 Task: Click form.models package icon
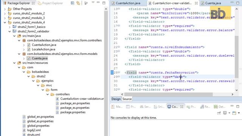[24, 54]
